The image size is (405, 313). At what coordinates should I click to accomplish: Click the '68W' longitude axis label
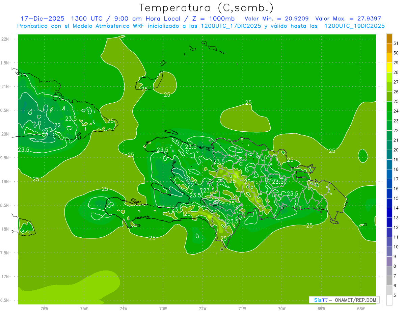(x=361, y=308)
